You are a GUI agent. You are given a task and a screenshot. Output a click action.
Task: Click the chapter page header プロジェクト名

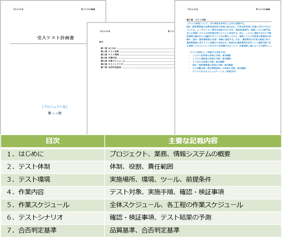tap(193, 9)
